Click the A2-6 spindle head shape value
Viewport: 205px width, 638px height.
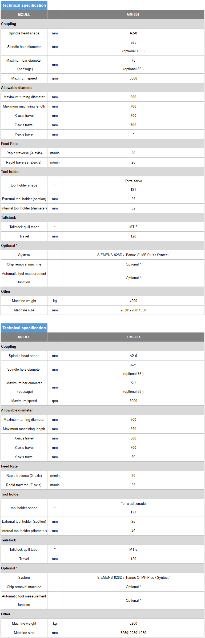[x=133, y=356]
